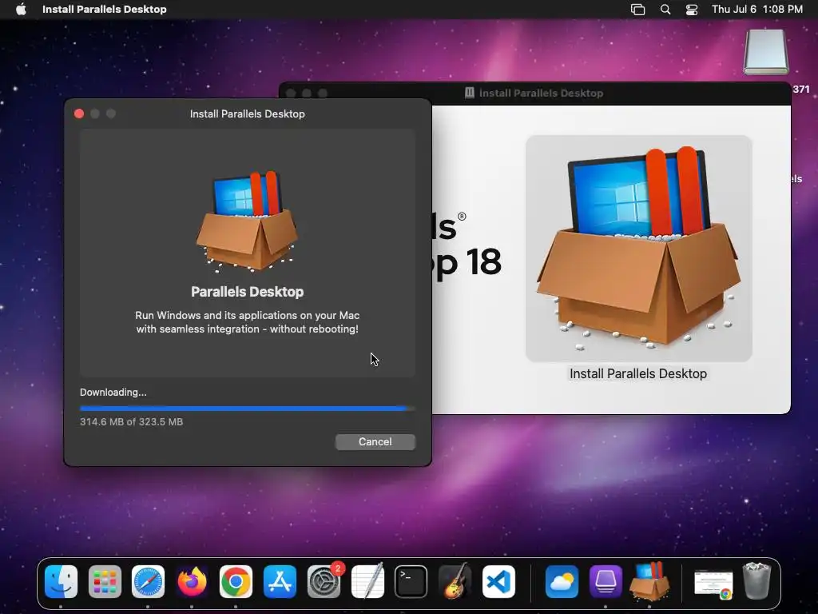Screen dimensions: 818x614
Task: Select the mounted disk drive on desktop
Action: (x=766, y=52)
